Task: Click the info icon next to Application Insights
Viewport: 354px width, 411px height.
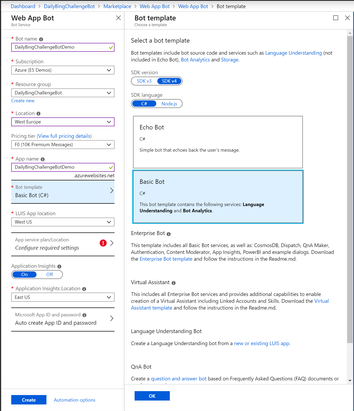Action: (x=59, y=266)
